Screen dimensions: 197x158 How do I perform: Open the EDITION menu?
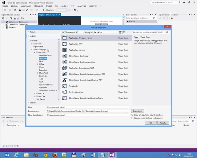click(15, 6)
